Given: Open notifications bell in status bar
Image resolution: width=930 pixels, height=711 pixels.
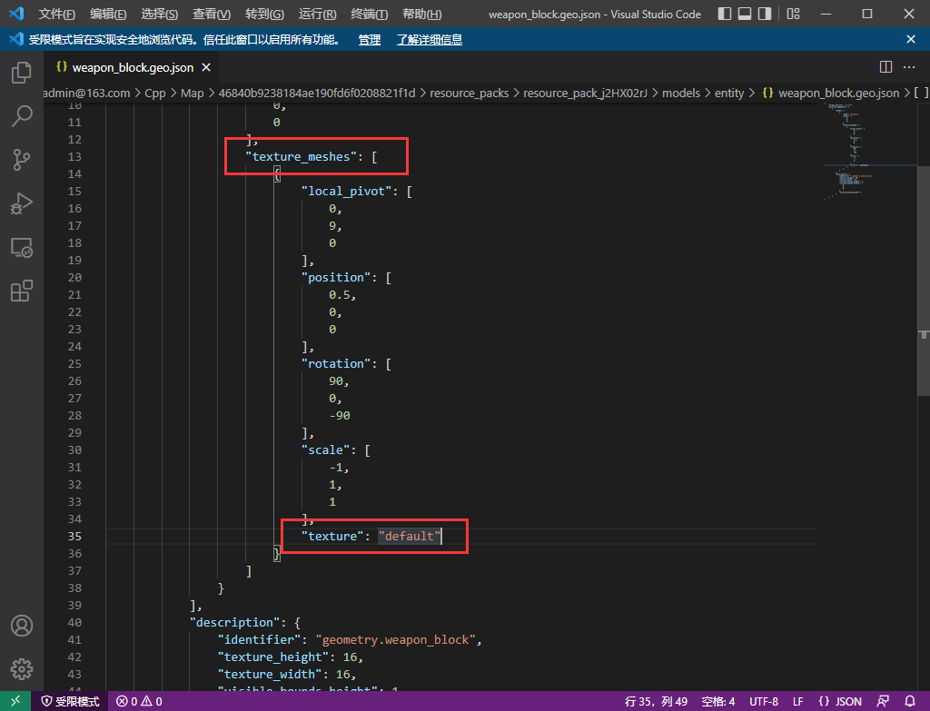Looking at the screenshot, I should 910,701.
